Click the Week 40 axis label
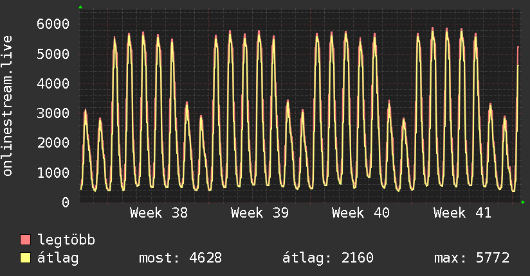This screenshot has width=530, height=276. pos(361,213)
